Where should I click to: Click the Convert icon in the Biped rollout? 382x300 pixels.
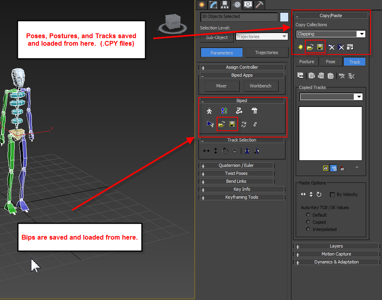pos(244,124)
